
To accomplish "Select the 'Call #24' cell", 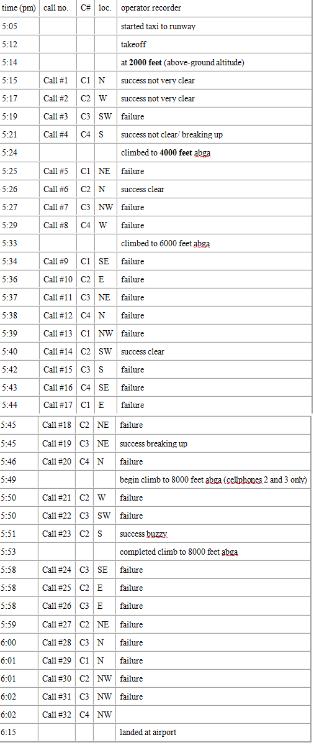I will tap(56, 570).
